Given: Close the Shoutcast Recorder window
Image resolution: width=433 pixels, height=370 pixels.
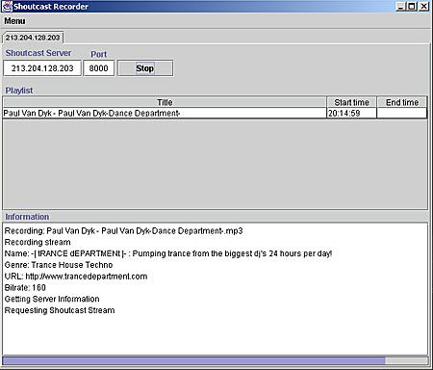Looking at the screenshot, I should click(x=423, y=6).
